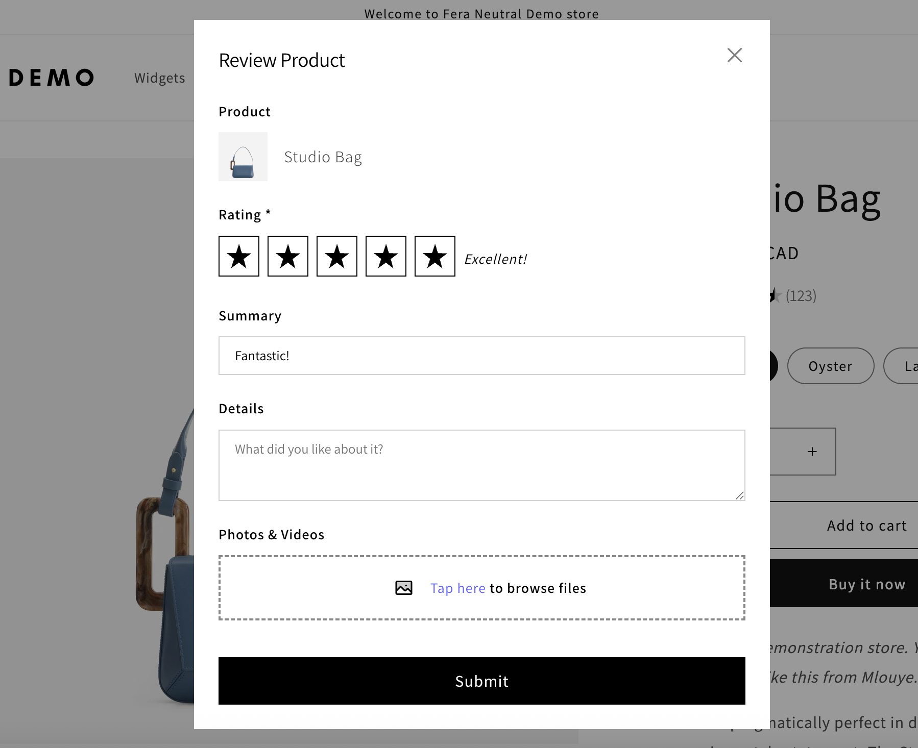918x748 pixels.
Task: Select the third rating star
Action: pyautogui.click(x=337, y=256)
